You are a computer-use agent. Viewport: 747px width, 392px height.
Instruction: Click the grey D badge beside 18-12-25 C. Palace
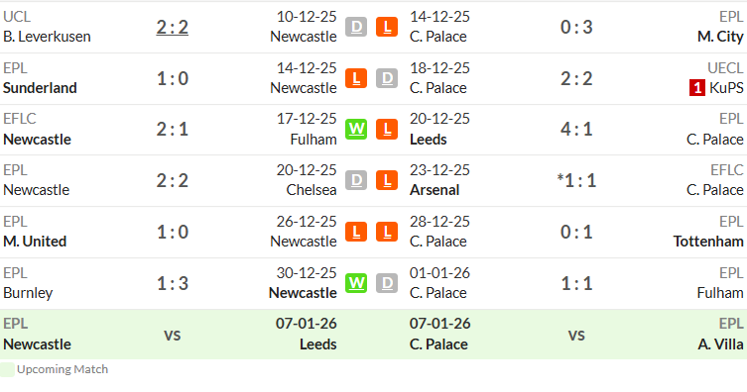pos(387,78)
